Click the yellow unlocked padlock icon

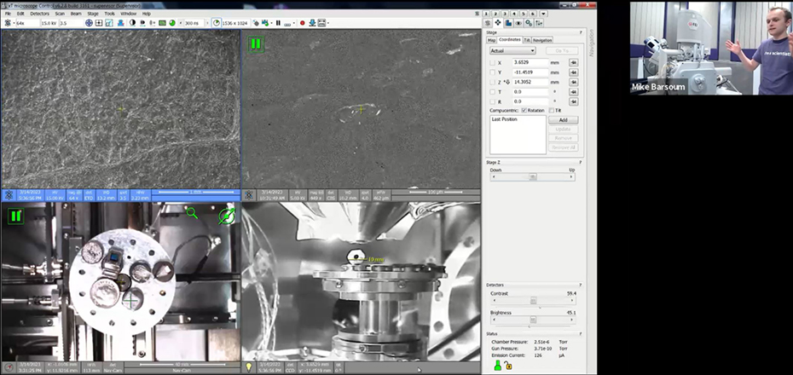coord(508,365)
